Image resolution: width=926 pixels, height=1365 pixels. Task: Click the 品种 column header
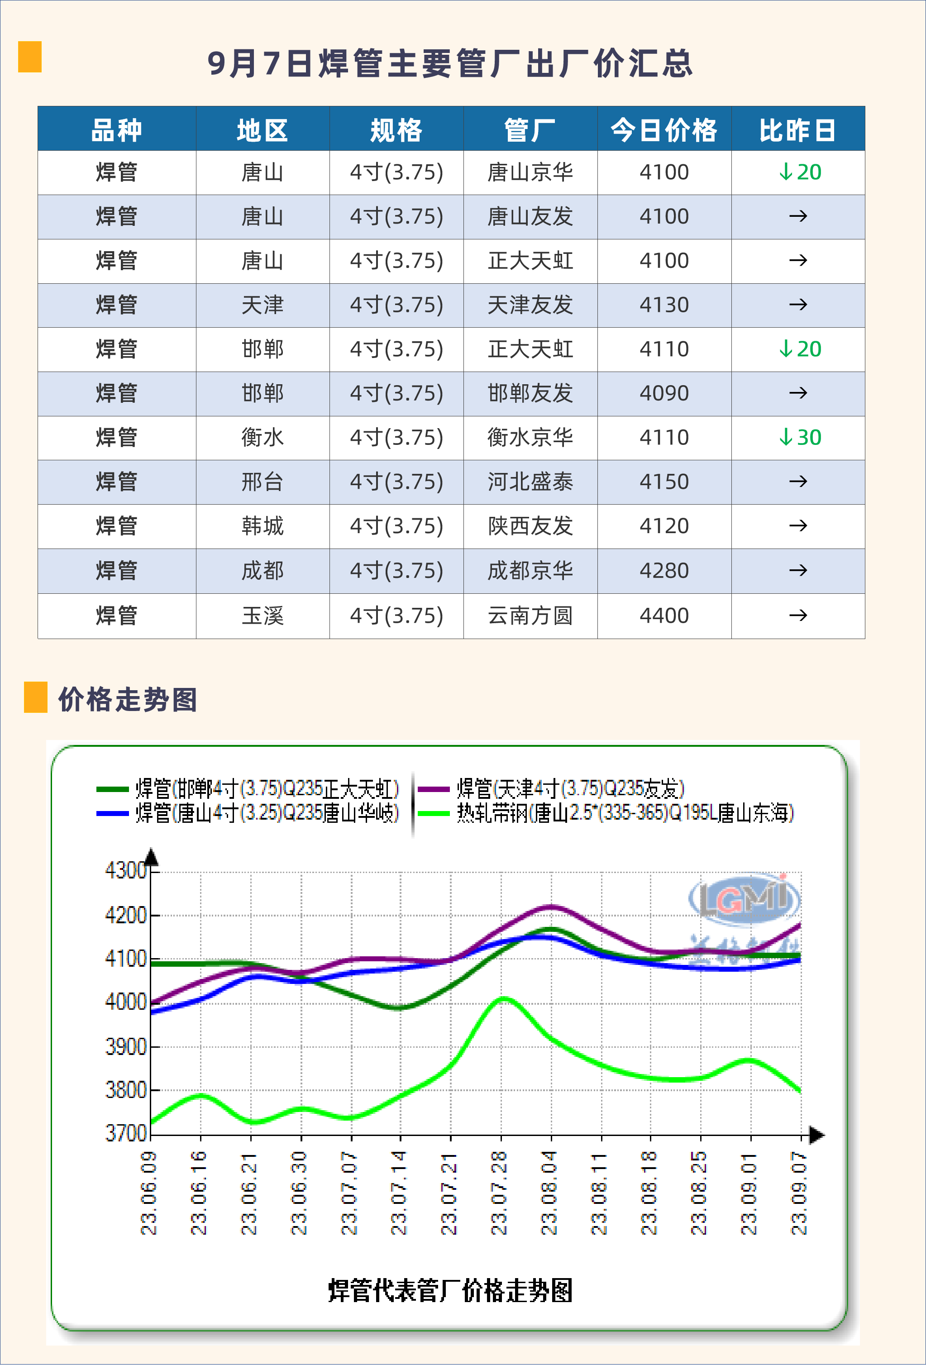click(116, 129)
